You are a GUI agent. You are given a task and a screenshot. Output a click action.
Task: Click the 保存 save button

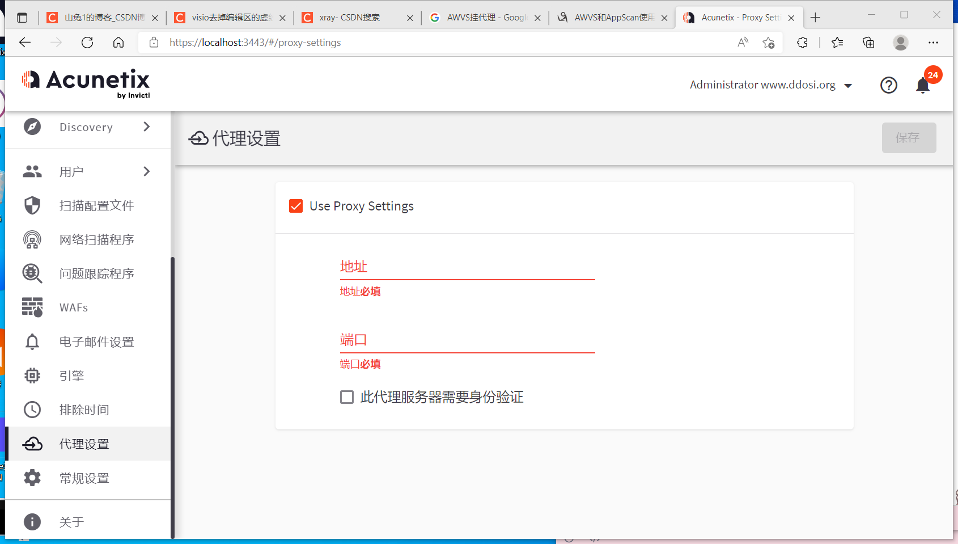(x=909, y=138)
